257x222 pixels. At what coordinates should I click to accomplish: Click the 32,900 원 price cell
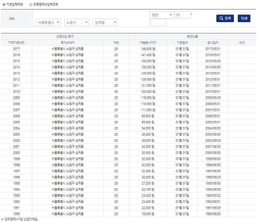[148, 153]
